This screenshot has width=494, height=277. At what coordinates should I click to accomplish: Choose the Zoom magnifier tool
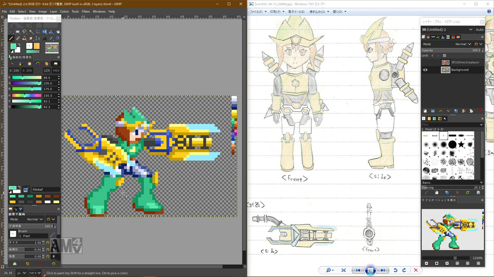click(x=58, y=38)
